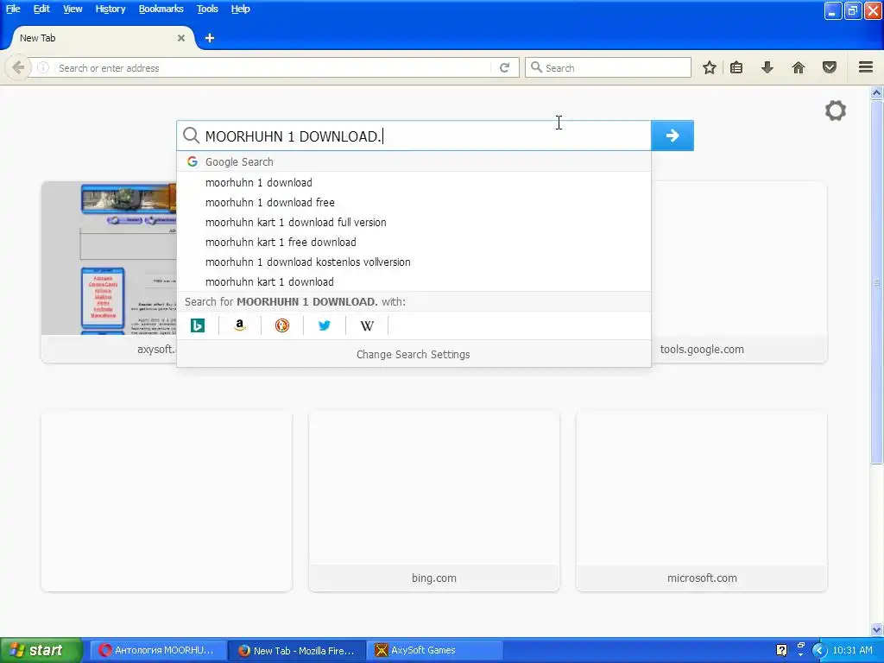Click Change Search Settings
The width and height of the screenshot is (884, 663).
(x=414, y=354)
